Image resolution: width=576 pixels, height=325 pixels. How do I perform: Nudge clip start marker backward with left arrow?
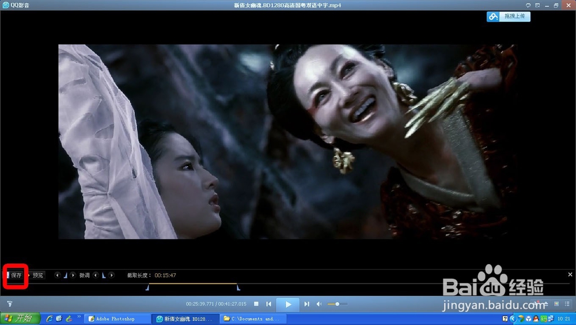tap(57, 275)
